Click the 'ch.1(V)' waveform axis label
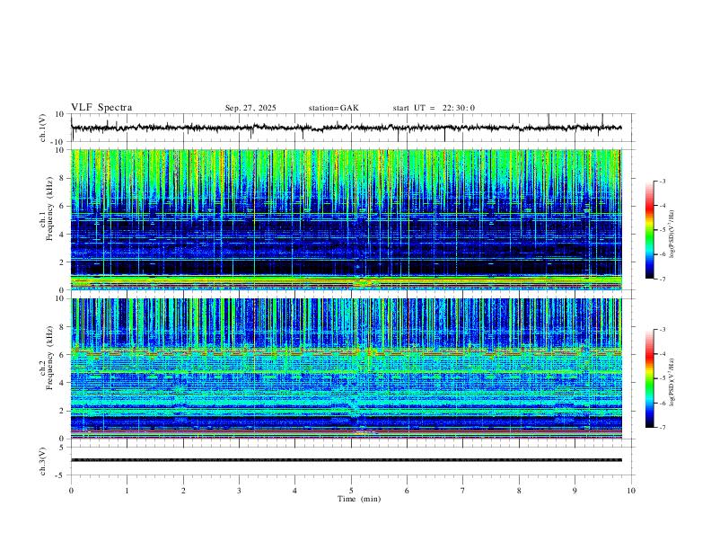Image resolution: width=711 pixels, height=550 pixels. [x=43, y=128]
